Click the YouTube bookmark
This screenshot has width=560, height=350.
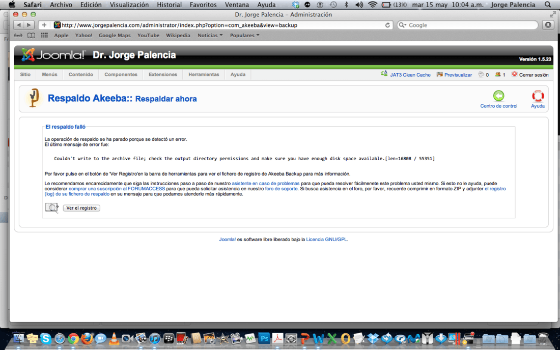[x=148, y=35]
